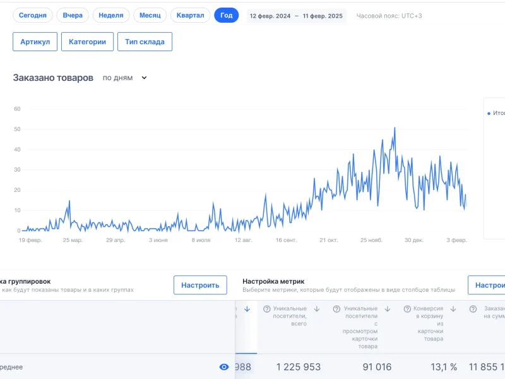Click the active blue sort arrow in first column

[247, 309]
